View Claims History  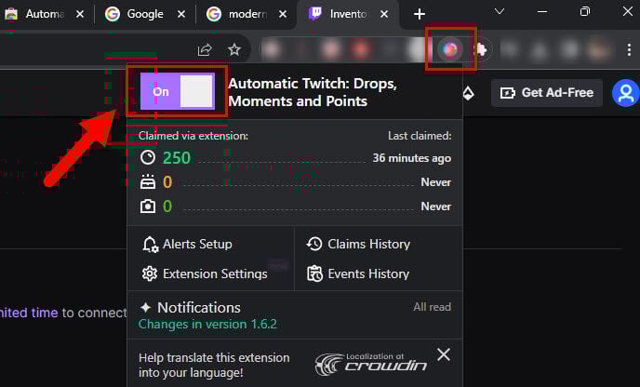point(358,244)
